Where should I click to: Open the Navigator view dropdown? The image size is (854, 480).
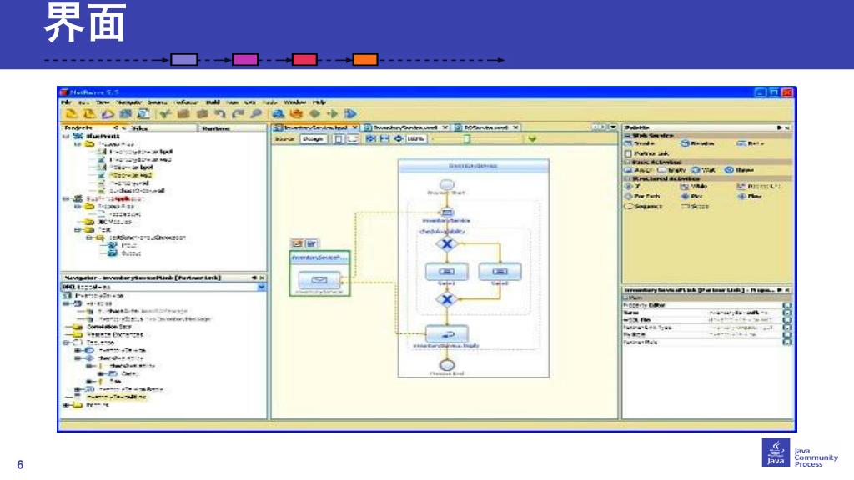tap(261, 286)
